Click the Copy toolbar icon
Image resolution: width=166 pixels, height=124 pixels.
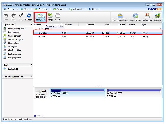point(57,16)
